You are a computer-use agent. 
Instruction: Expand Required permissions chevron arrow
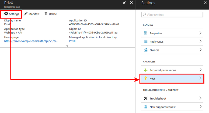[200, 70]
